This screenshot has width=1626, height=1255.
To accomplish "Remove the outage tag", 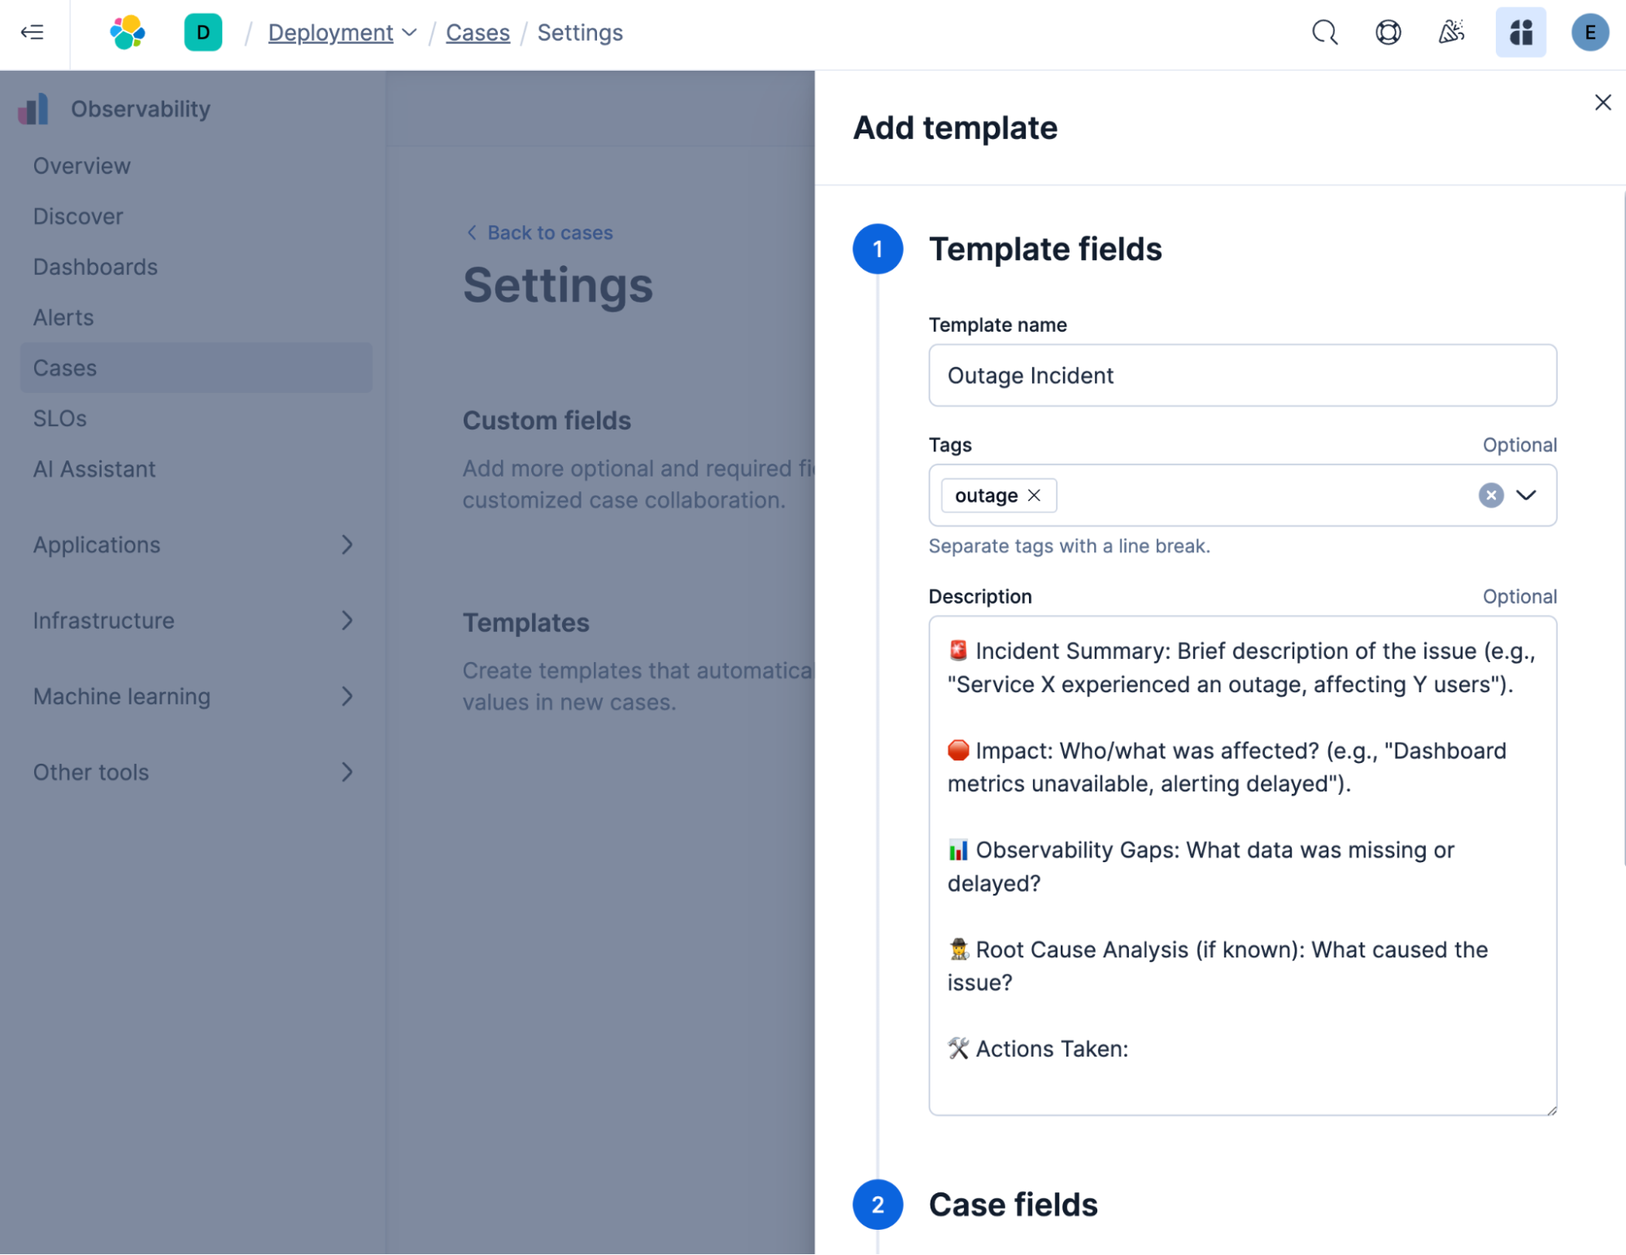I will pyautogui.click(x=1036, y=495).
